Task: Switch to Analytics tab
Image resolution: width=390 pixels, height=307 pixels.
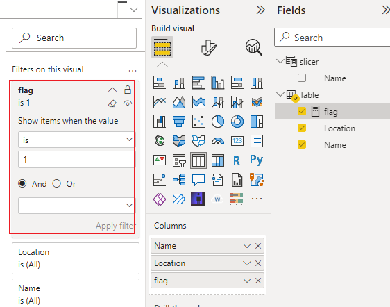Action: click(x=254, y=47)
